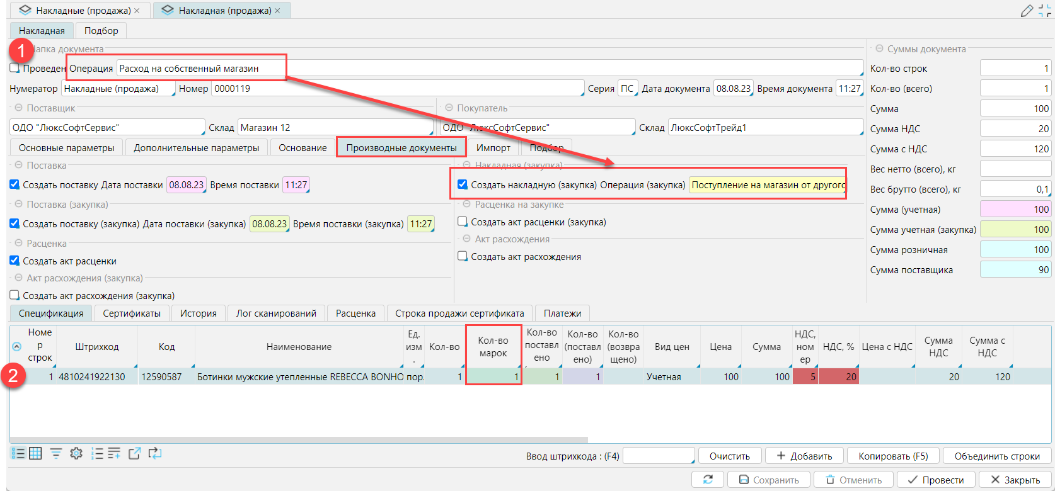The height and width of the screenshot is (491, 1055).
Task: Open the filter icon below the table
Action: [56, 453]
